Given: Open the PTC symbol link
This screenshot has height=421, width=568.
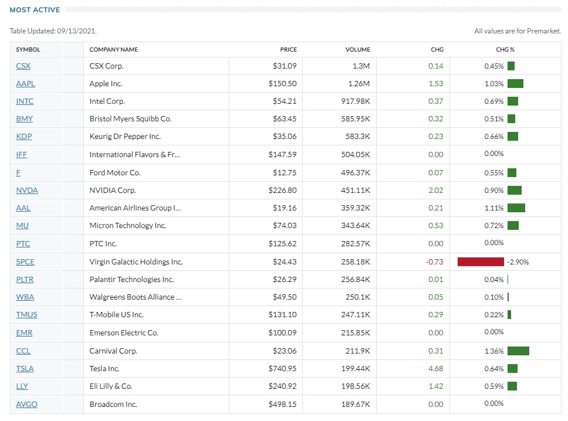Looking at the screenshot, I should click(x=23, y=243).
